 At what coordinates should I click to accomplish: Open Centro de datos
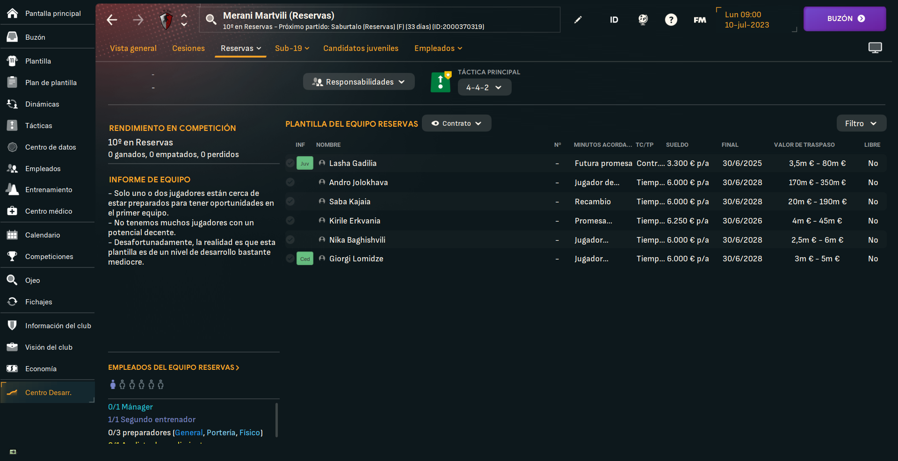(47, 147)
